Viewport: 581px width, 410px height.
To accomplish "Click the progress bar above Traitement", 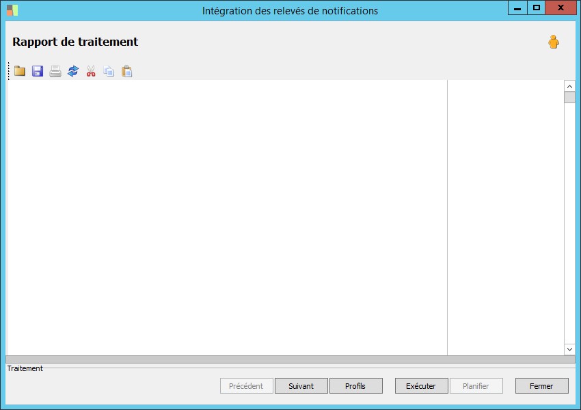I will (x=290, y=359).
